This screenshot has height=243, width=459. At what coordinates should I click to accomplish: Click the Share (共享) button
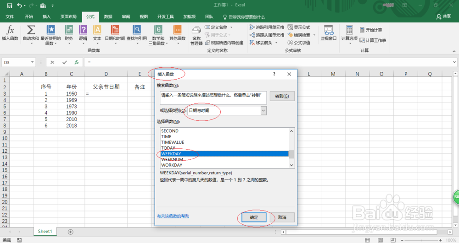tap(443, 16)
